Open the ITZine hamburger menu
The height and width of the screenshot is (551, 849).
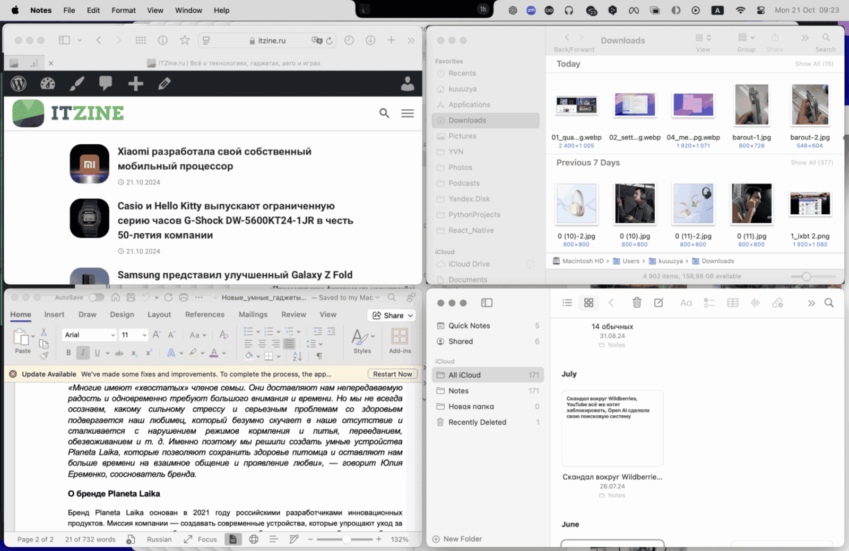click(x=408, y=113)
